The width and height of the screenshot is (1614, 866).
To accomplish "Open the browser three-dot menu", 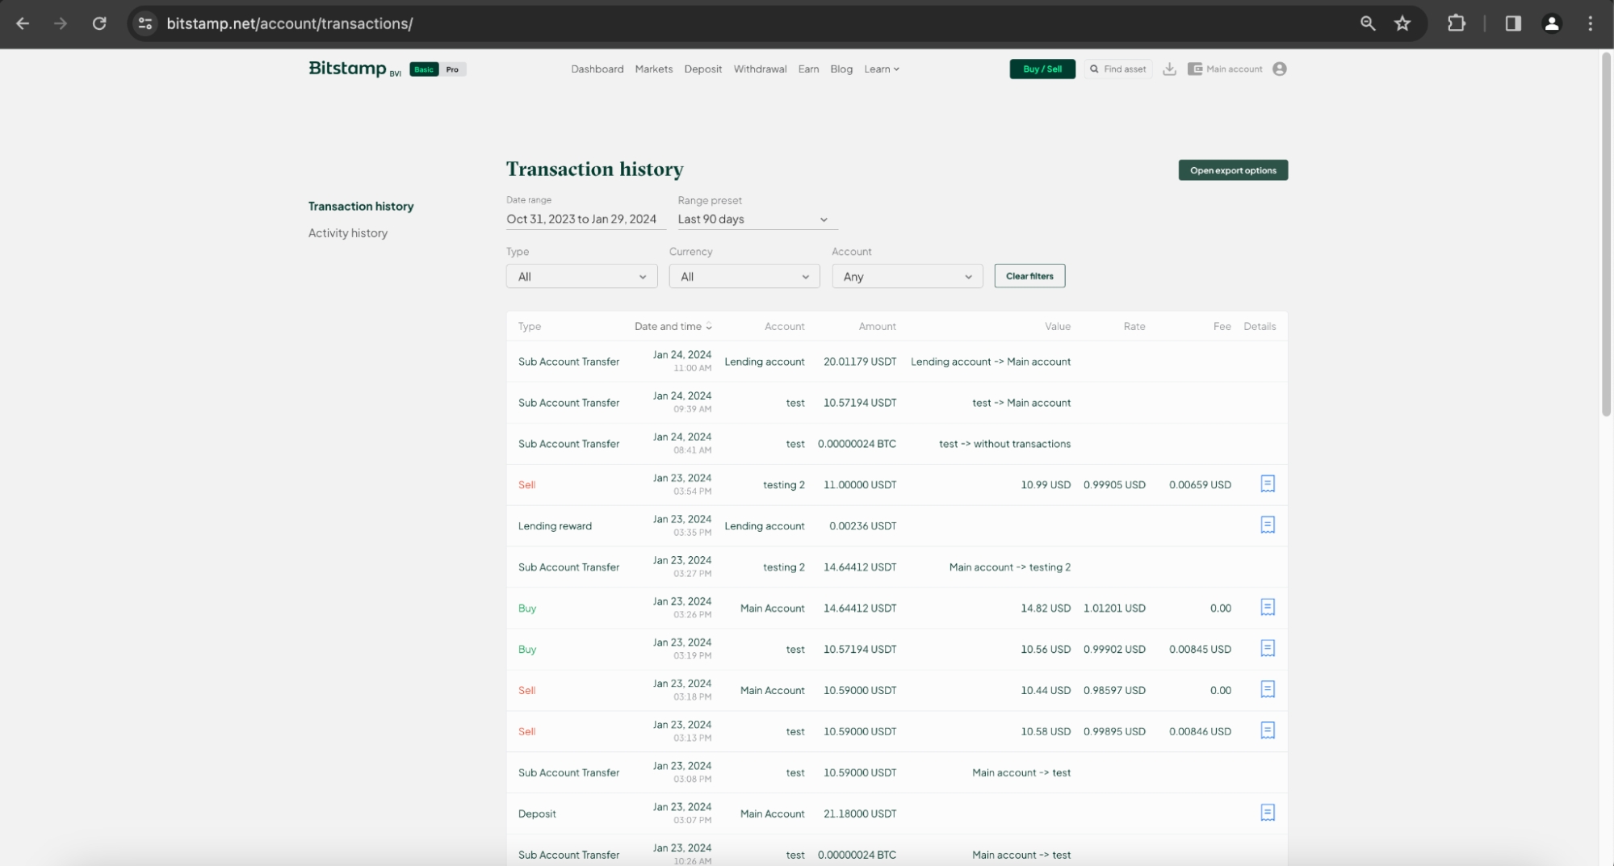I will [x=1590, y=23].
